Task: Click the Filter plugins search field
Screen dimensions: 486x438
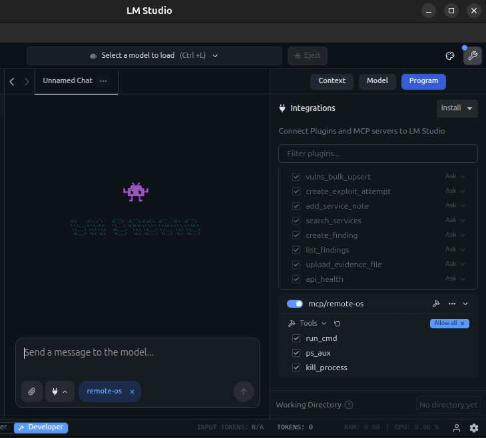Action: click(377, 154)
